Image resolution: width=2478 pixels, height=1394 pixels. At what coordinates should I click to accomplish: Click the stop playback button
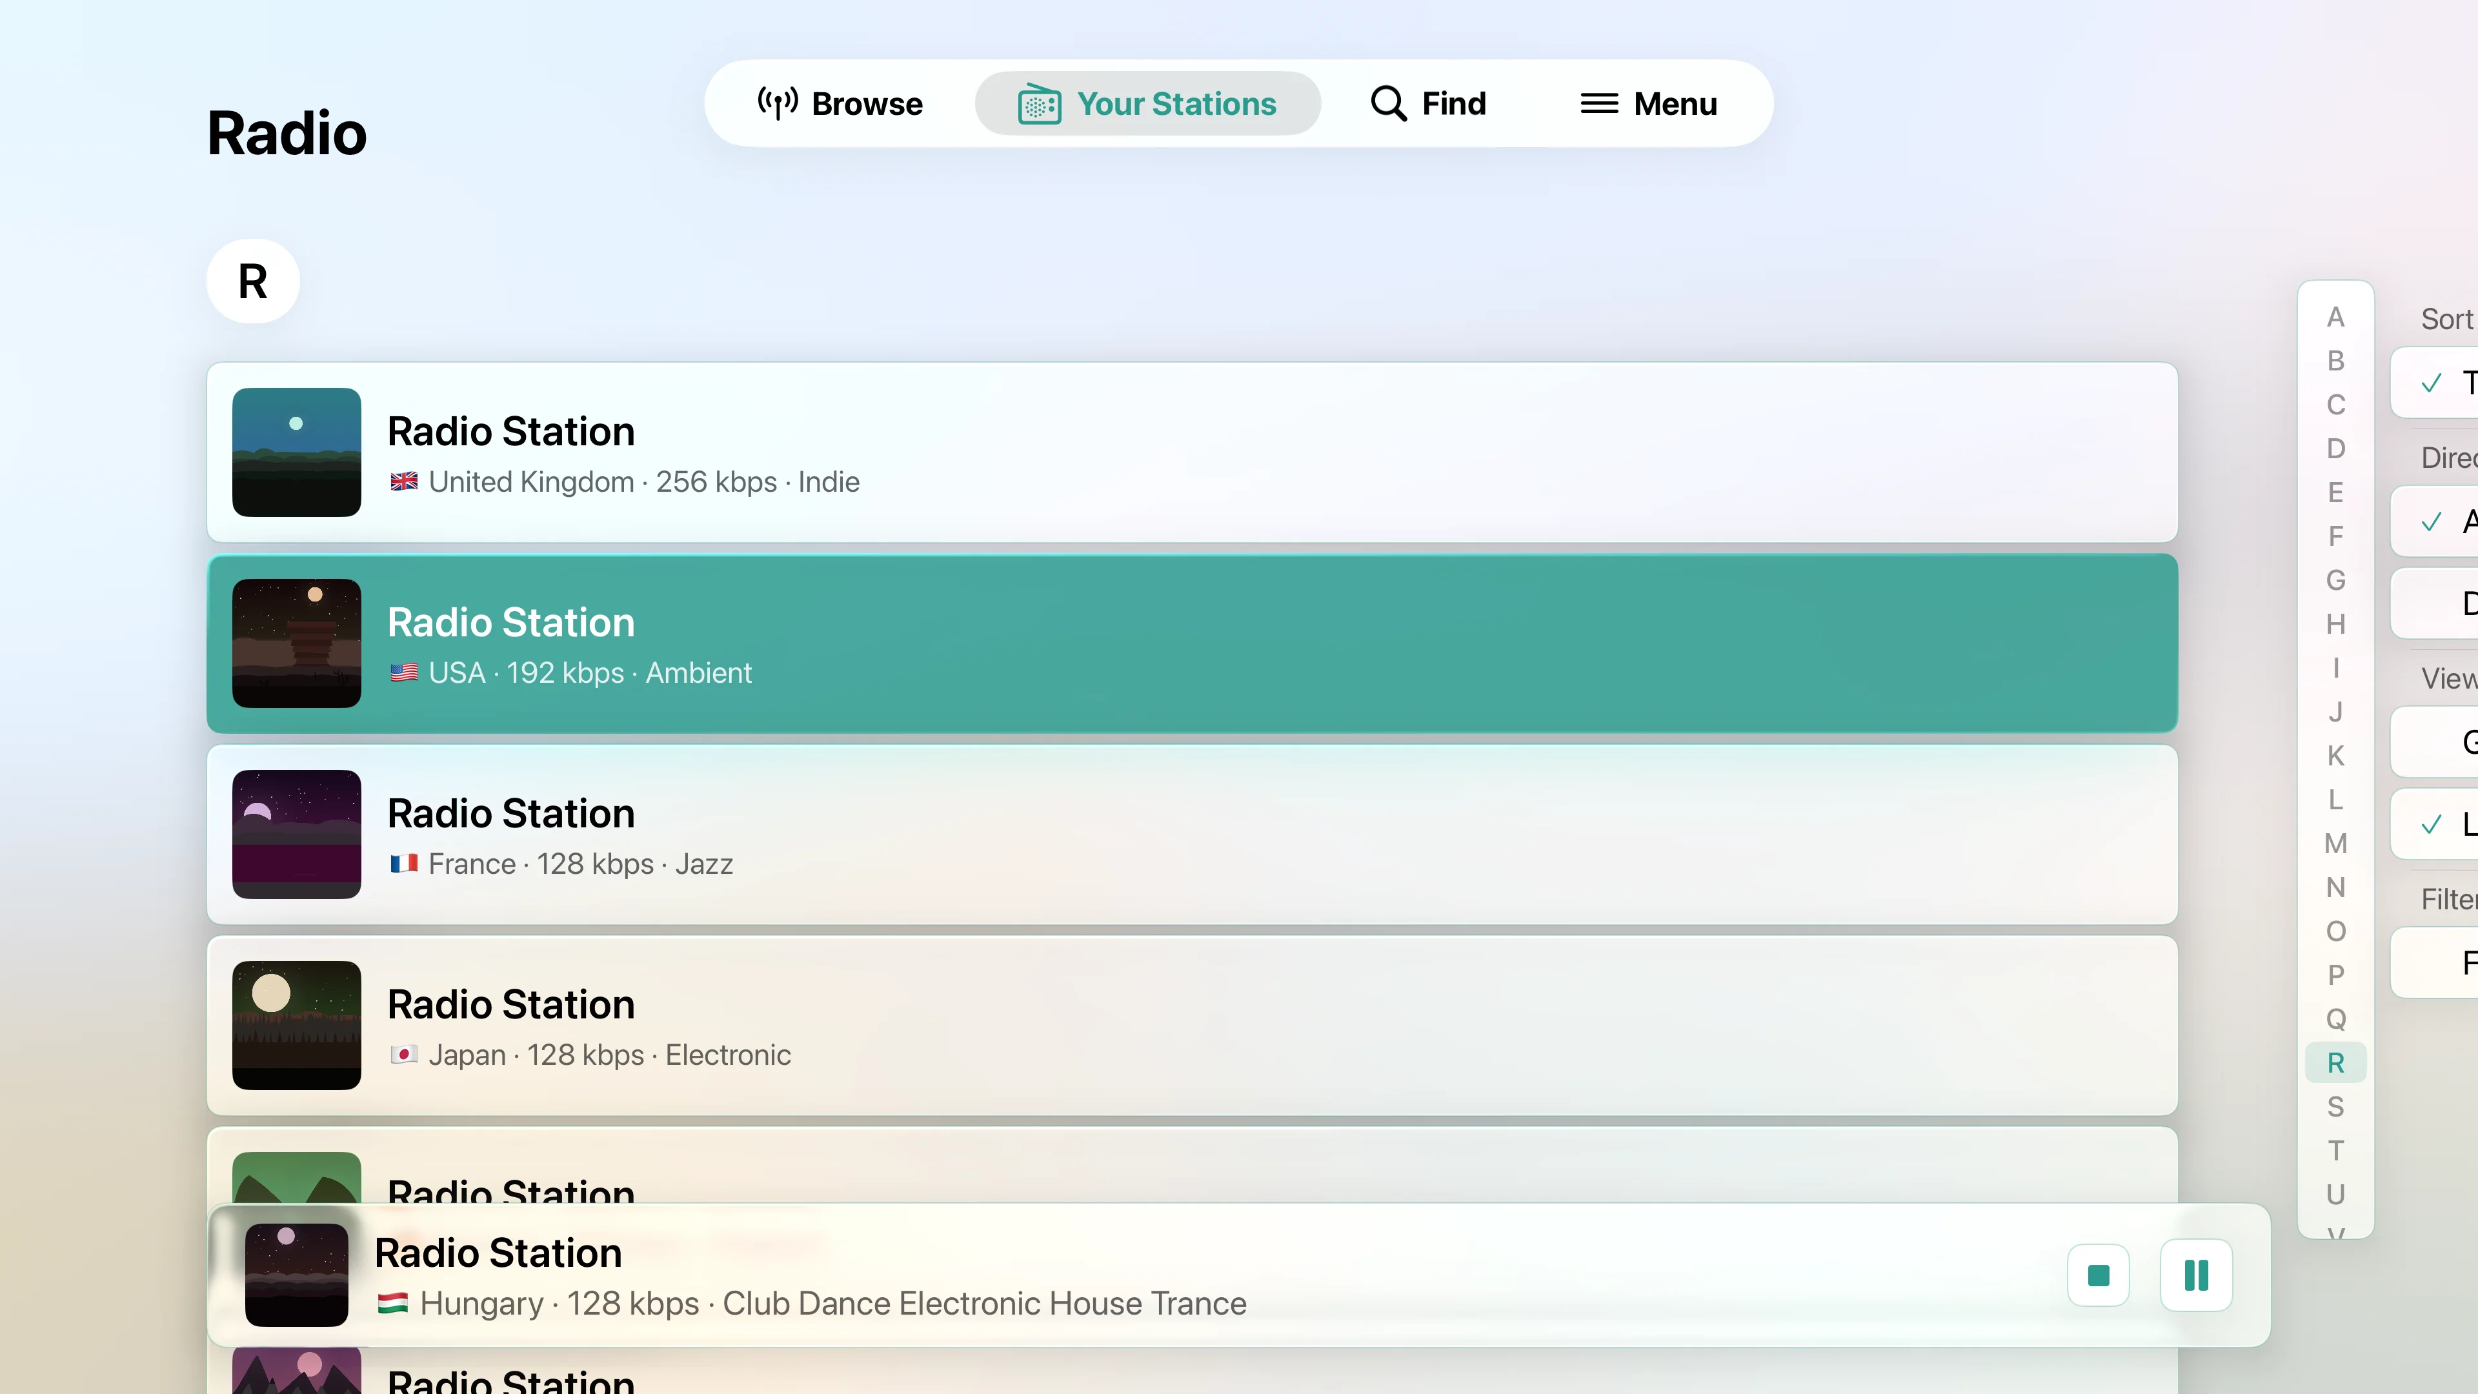click(2098, 1275)
